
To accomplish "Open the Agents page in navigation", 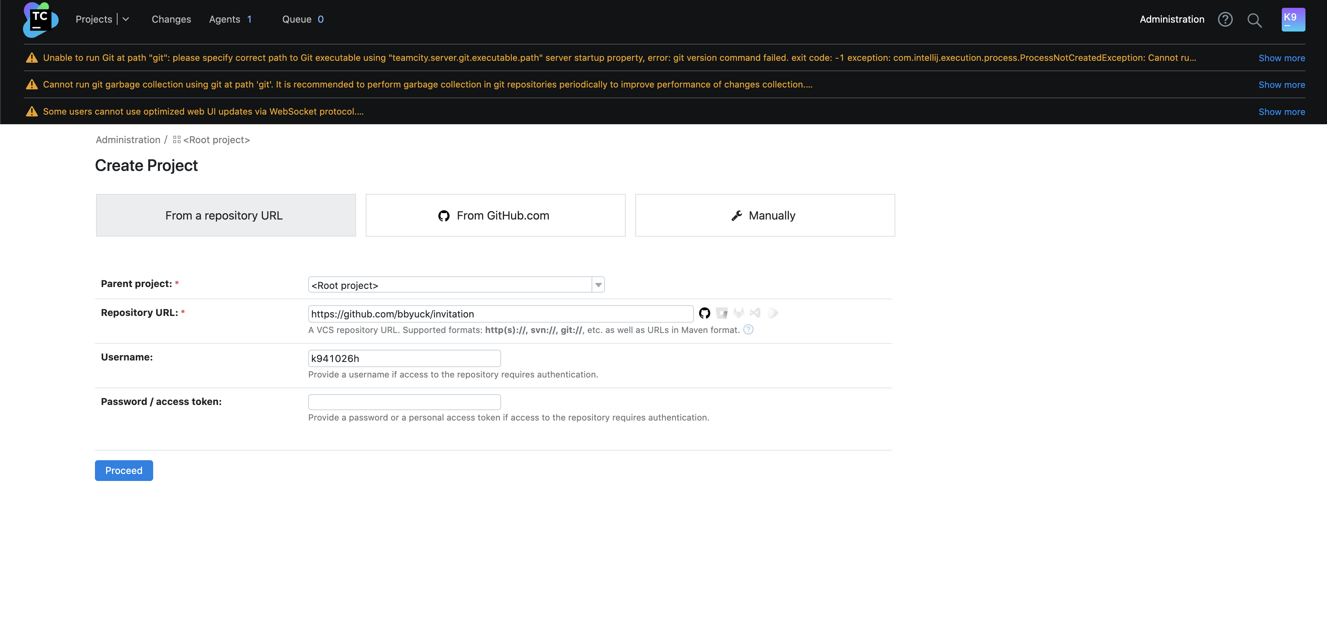I will point(225,20).
